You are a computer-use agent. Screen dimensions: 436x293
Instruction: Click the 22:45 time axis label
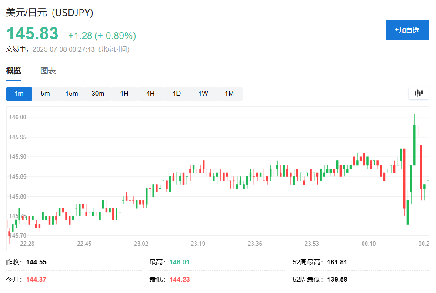pos(84,244)
